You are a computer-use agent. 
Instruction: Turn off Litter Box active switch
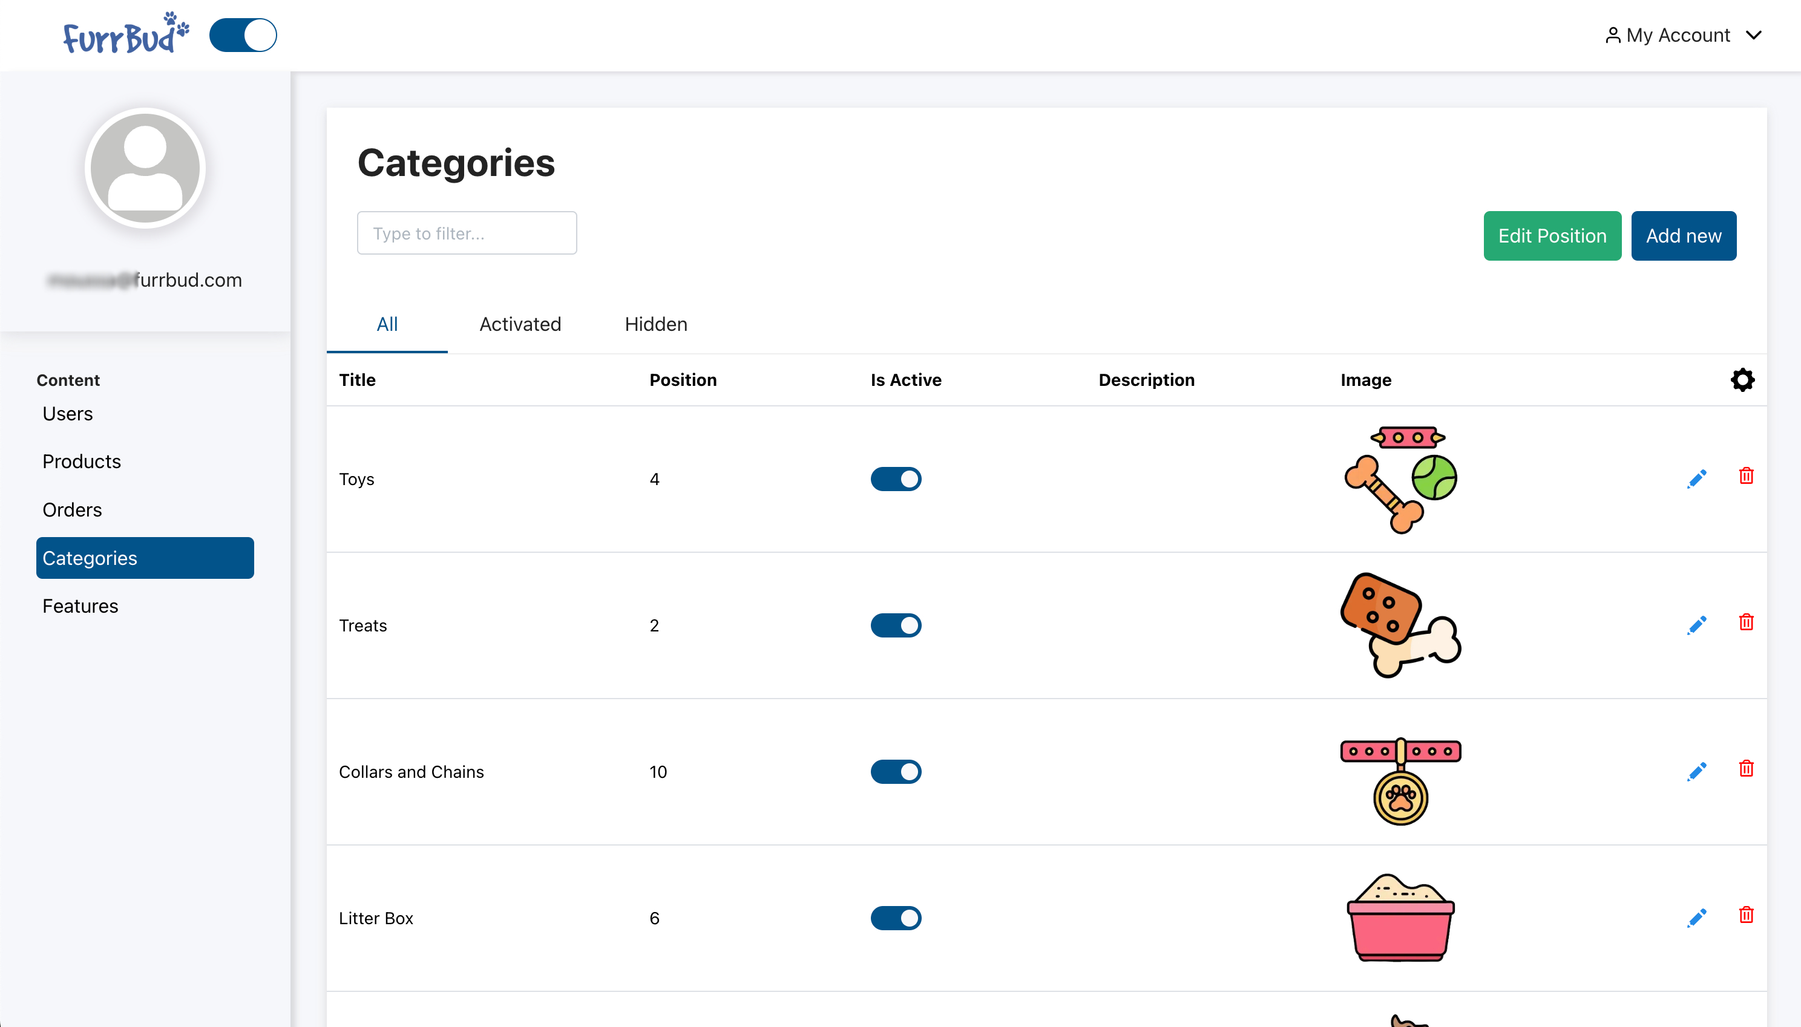coord(896,918)
